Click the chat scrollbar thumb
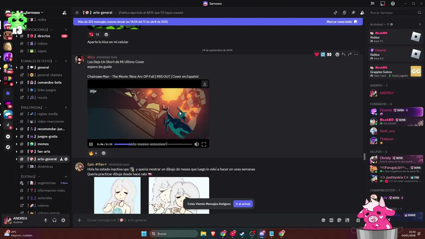The width and height of the screenshot is (425, 239). [x=365, y=156]
